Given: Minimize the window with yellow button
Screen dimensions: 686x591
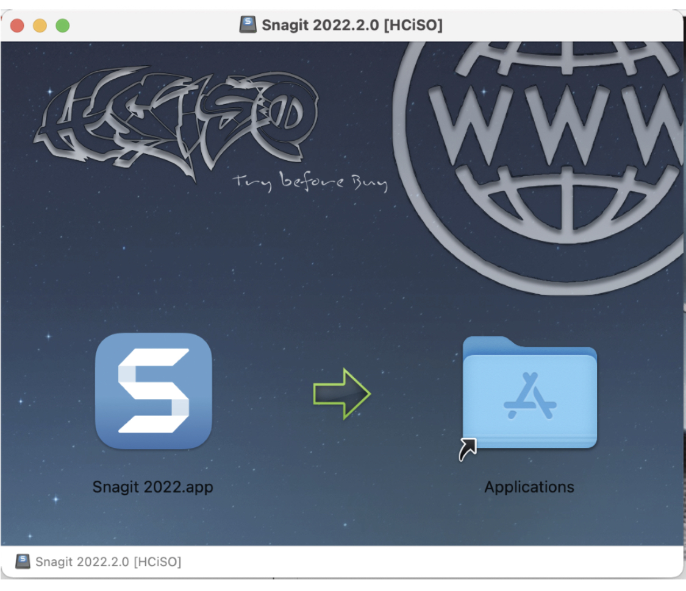Looking at the screenshot, I should point(40,26).
